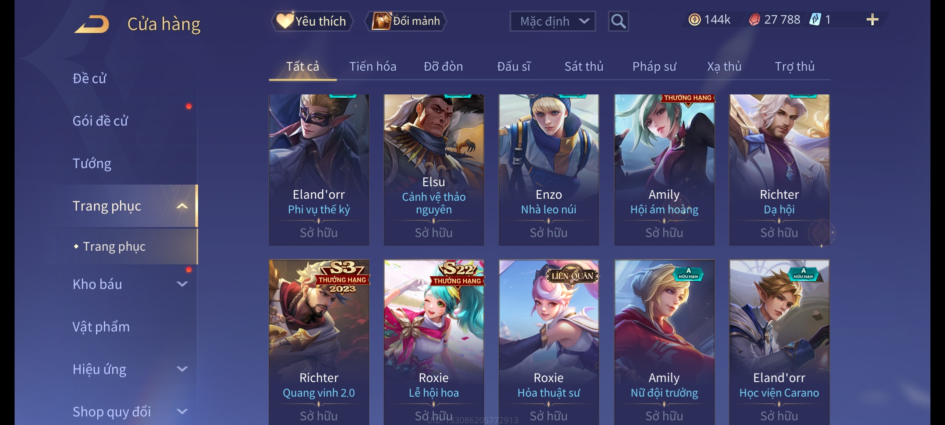
Task: Open the Mặc định sort dropdown
Action: coord(552,21)
